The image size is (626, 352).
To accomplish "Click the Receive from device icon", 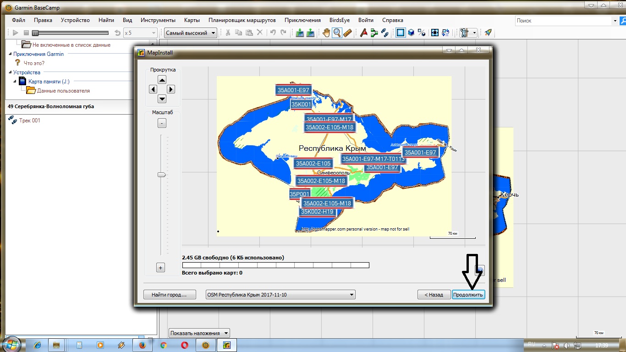I will pyautogui.click(x=310, y=33).
